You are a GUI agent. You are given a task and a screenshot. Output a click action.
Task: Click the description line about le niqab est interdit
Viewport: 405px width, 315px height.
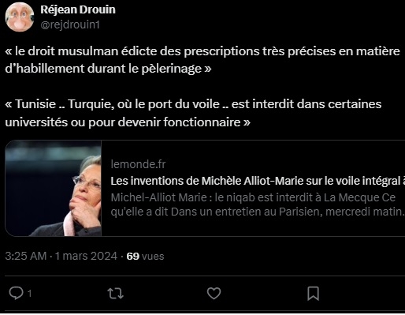tap(253, 197)
